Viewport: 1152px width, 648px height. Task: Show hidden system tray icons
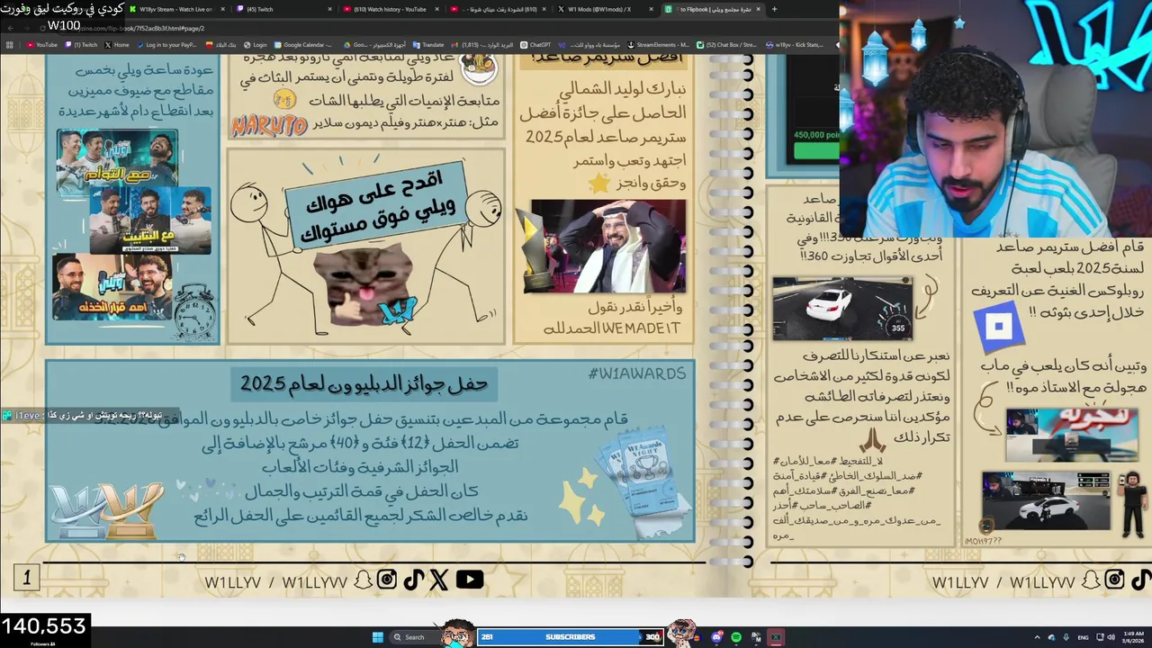[x=1037, y=637]
